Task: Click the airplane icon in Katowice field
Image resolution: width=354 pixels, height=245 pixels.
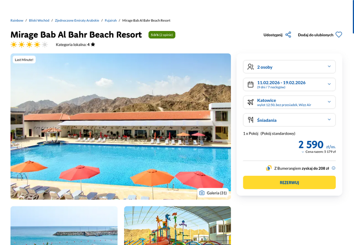Action: [250, 102]
